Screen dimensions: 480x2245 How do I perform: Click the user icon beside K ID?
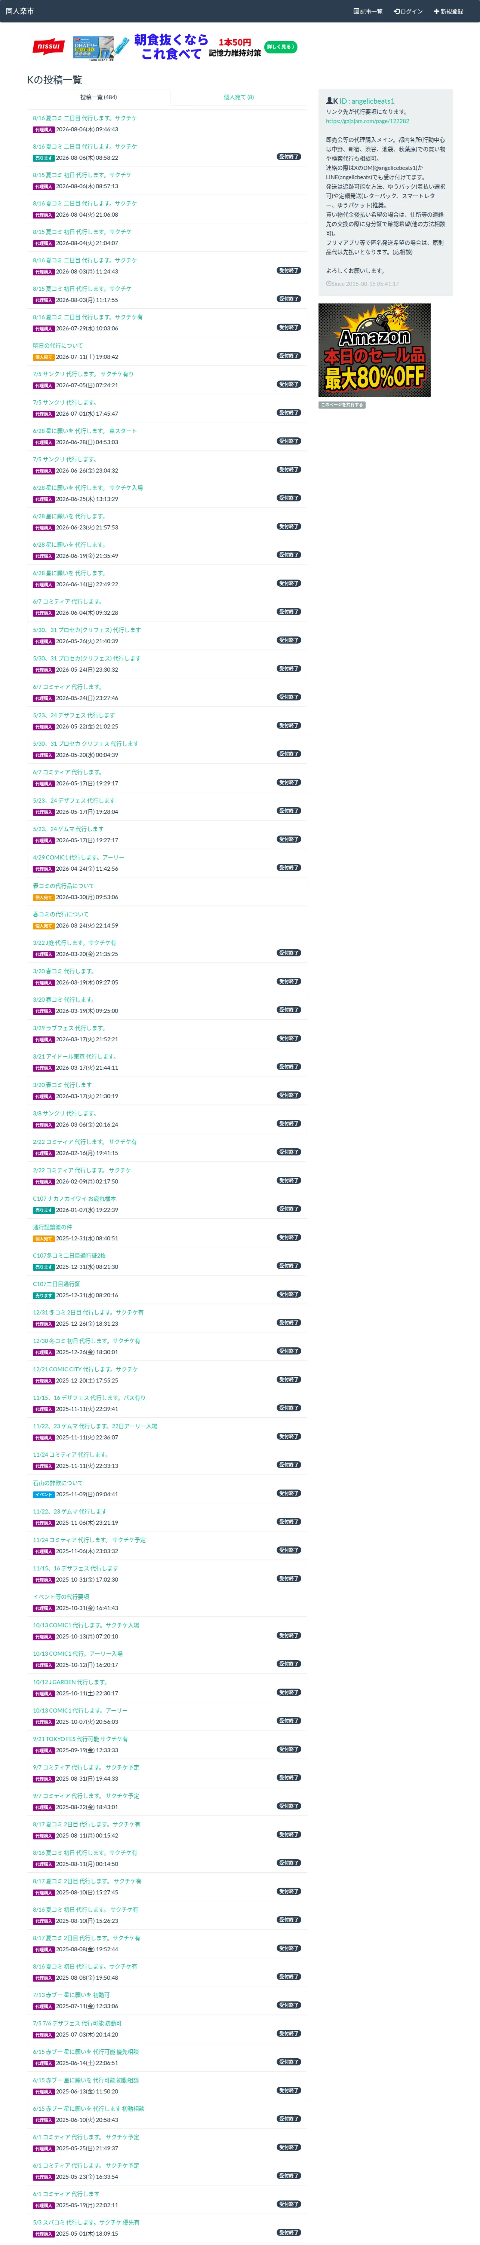[329, 101]
